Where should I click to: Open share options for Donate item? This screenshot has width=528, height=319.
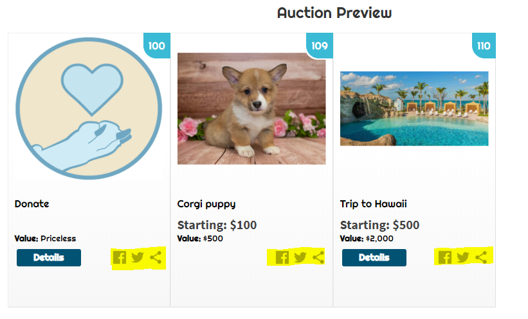point(156,257)
